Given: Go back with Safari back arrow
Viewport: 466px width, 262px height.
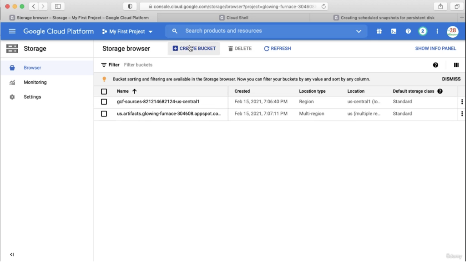Looking at the screenshot, I should pyautogui.click(x=33, y=6).
